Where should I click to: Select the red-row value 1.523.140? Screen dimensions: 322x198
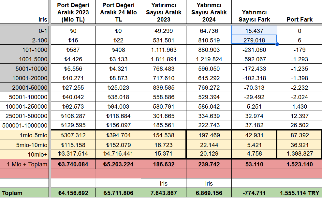(300, 164)
